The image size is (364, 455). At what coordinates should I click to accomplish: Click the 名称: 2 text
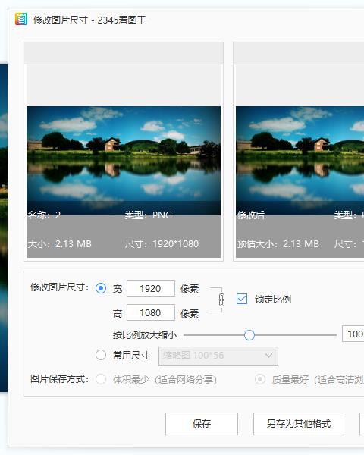(x=45, y=215)
